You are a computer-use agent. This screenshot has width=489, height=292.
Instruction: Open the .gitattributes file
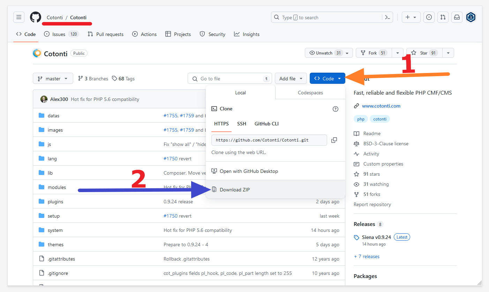pyautogui.click(x=61, y=259)
